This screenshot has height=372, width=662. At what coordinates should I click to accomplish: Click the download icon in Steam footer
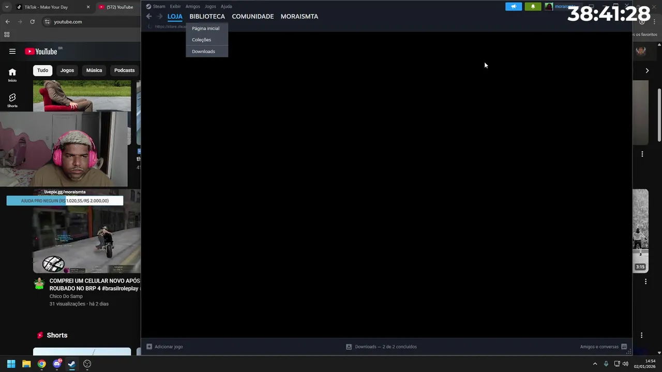[x=349, y=347]
